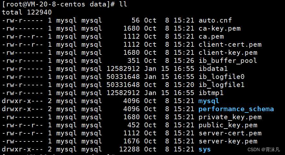This screenshot has width=285, height=155.
Task: Click the public_key.pem file name
Action: tap(228, 125)
